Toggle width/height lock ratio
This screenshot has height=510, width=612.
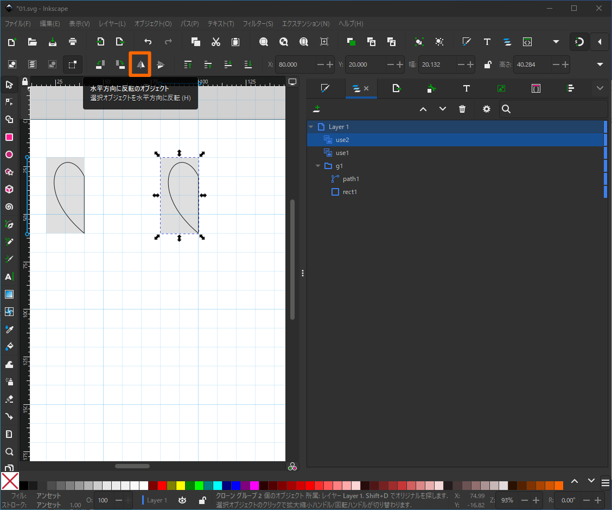(x=488, y=64)
